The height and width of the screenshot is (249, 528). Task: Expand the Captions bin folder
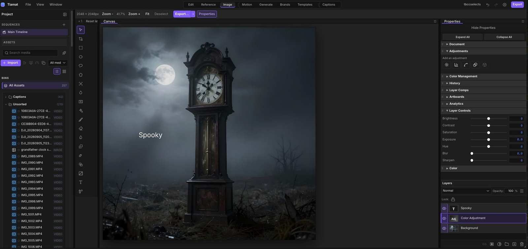coord(6,97)
